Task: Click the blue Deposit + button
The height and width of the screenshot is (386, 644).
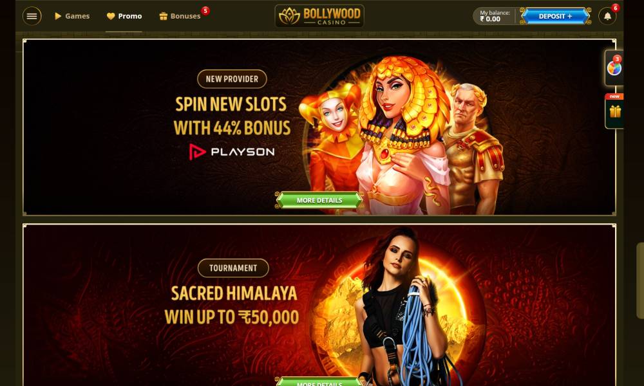Action: pos(555,16)
